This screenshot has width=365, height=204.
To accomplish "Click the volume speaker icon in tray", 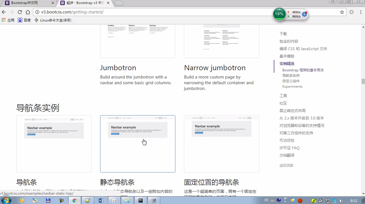I will tap(341, 201).
